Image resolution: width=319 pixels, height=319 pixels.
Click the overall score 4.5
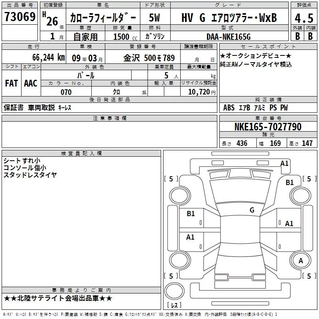304,18
